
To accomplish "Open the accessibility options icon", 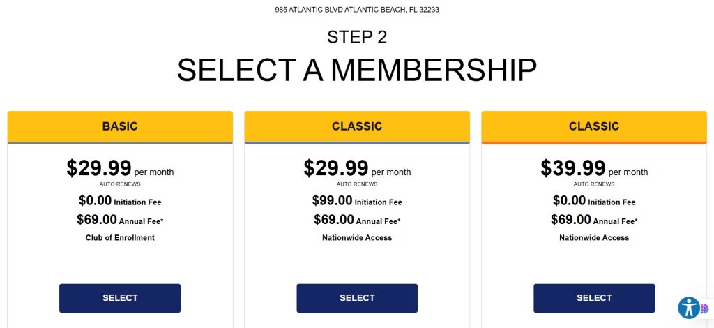I will (689, 308).
